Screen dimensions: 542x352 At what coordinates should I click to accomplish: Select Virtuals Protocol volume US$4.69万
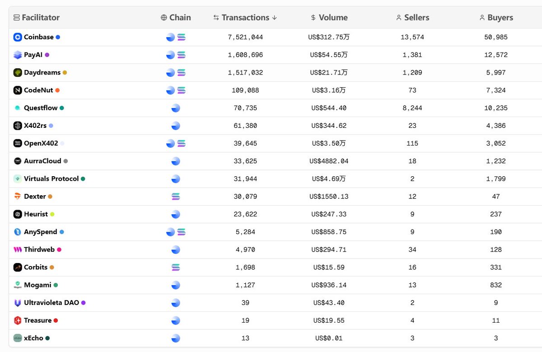pyautogui.click(x=329, y=178)
